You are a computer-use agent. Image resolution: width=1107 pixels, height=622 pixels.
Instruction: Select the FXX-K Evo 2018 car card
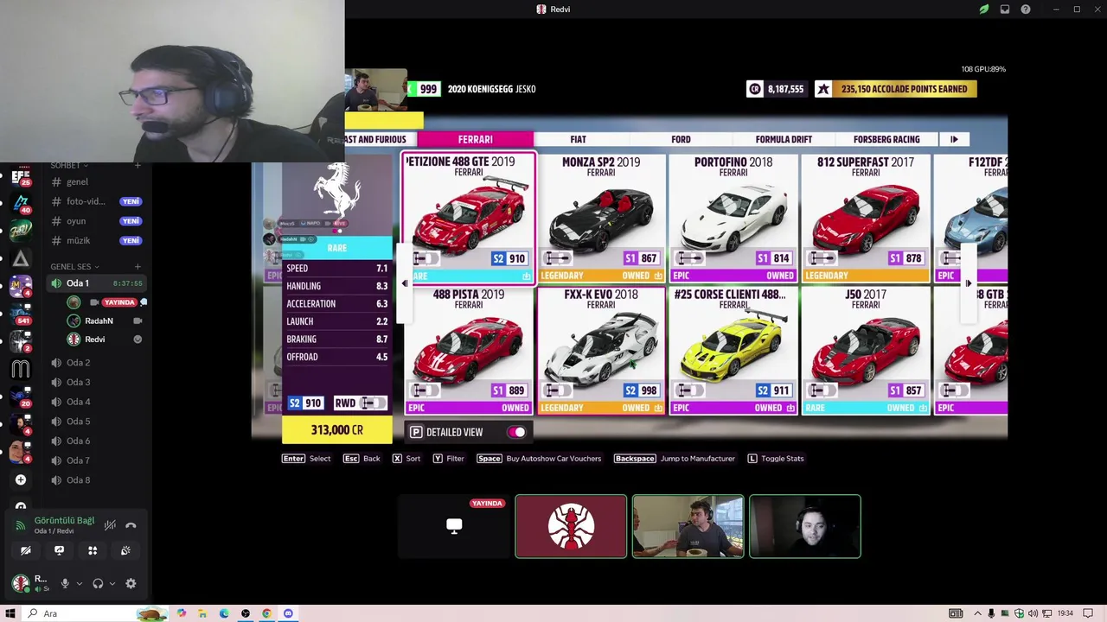(601, 351)
